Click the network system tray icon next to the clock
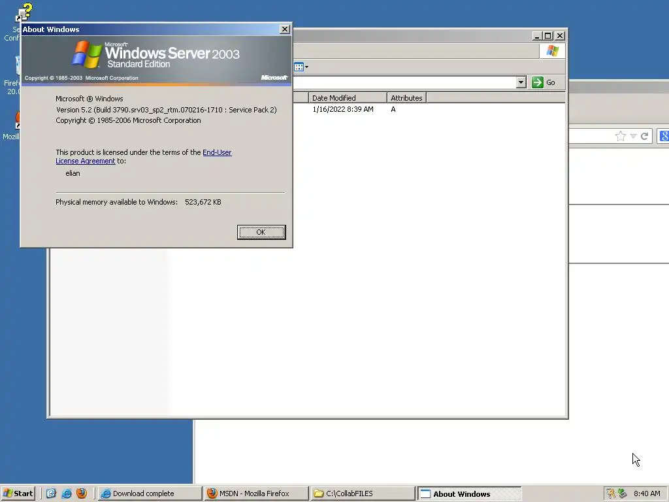669x502 pixels. pos(622,494)
